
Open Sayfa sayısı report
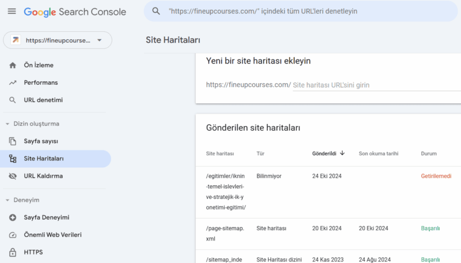pyautogui.click(x=41, y=141)
